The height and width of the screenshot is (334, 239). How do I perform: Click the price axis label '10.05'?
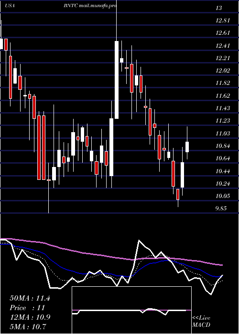click(x=223, y=196)
